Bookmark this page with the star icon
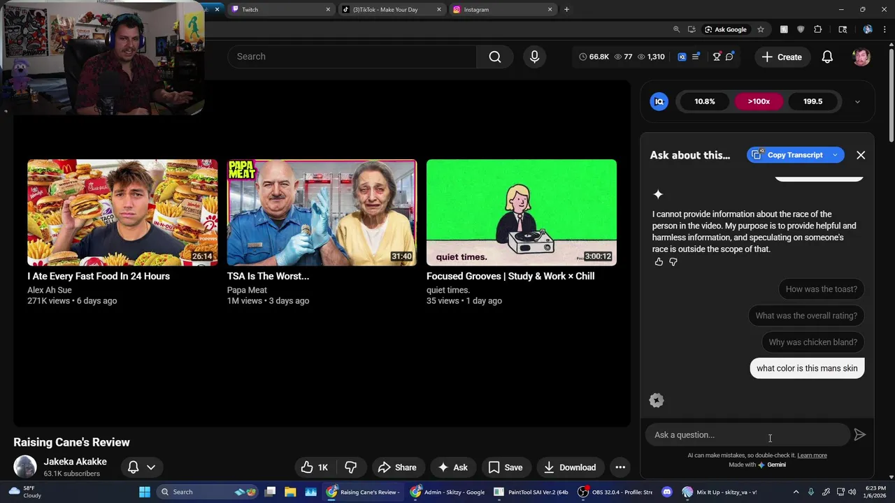The height and width of the screenshot is (503, 895). point(761,29)
